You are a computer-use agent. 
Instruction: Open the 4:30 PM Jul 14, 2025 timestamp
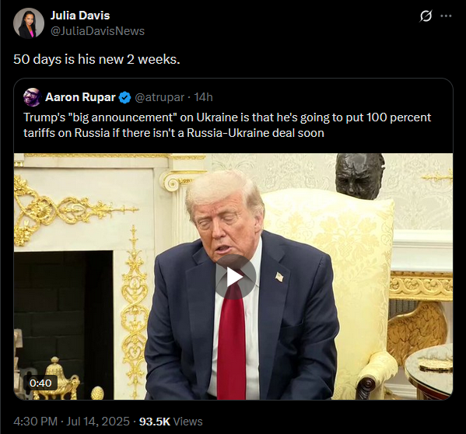72,422
